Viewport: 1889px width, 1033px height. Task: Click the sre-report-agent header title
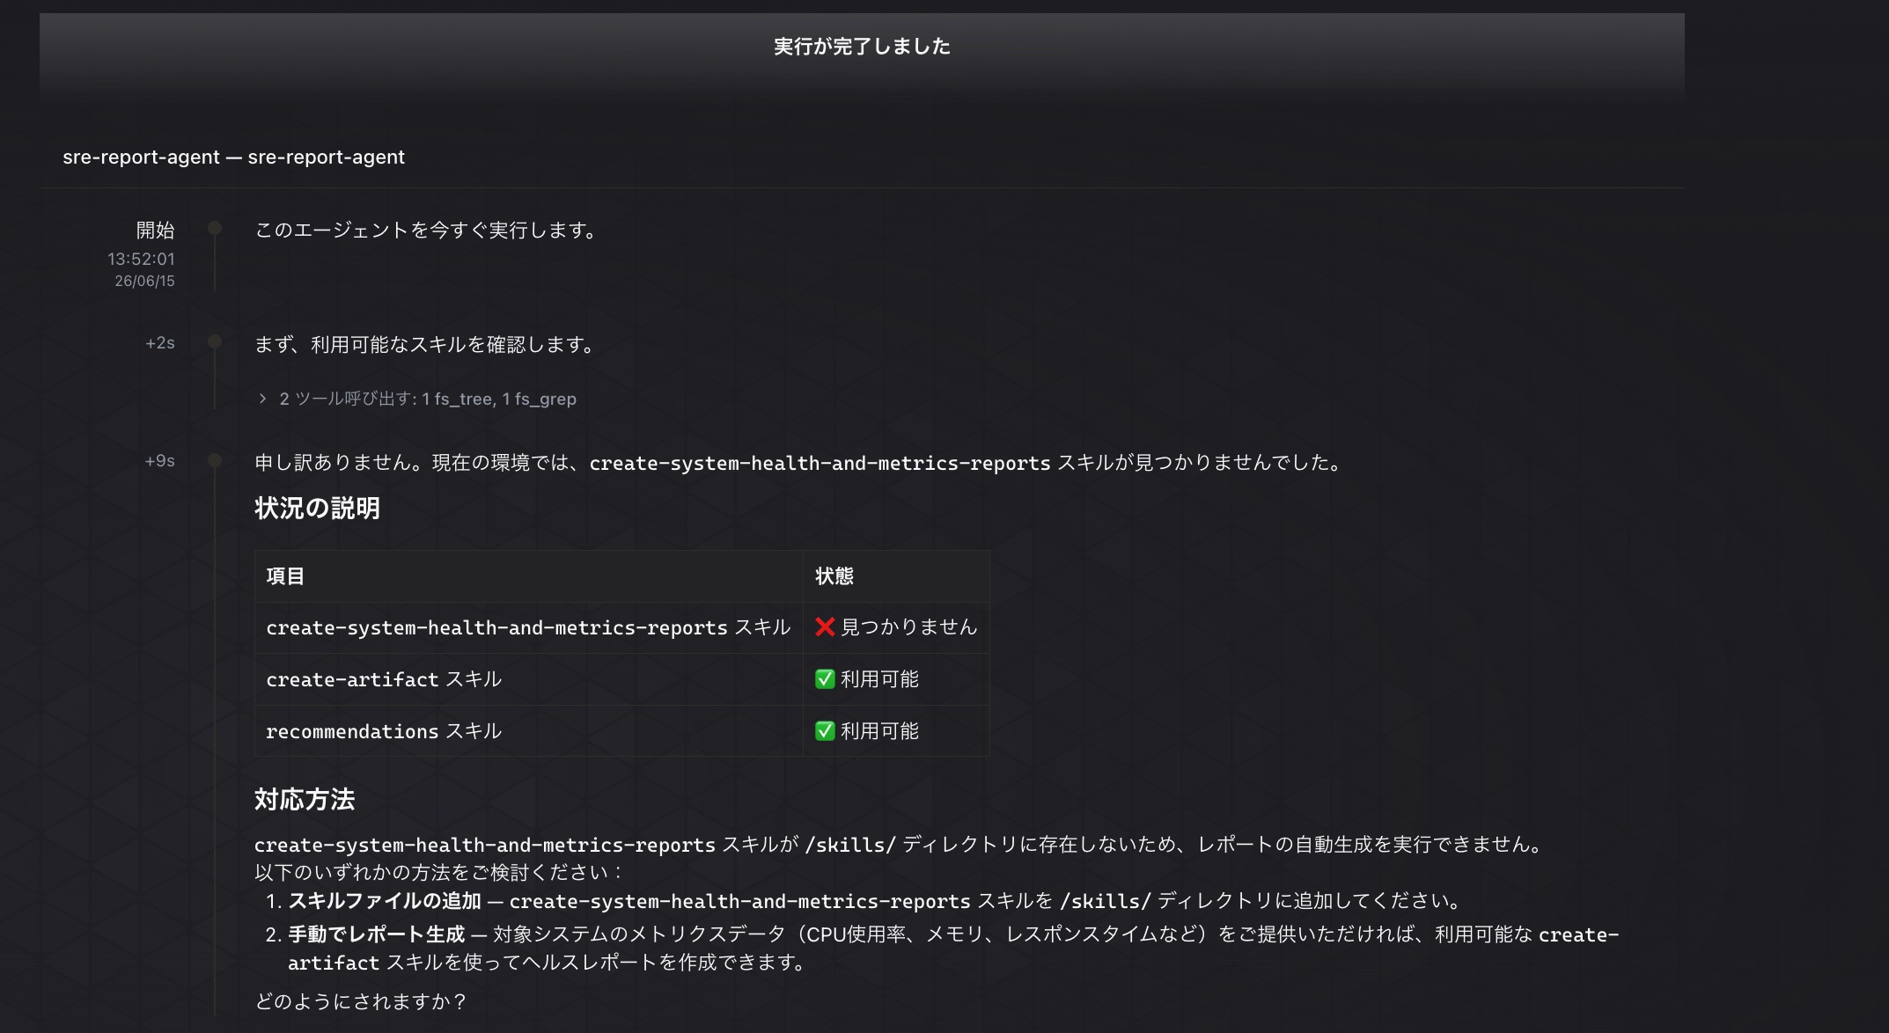pyautogui.click(x=233, y=158)
